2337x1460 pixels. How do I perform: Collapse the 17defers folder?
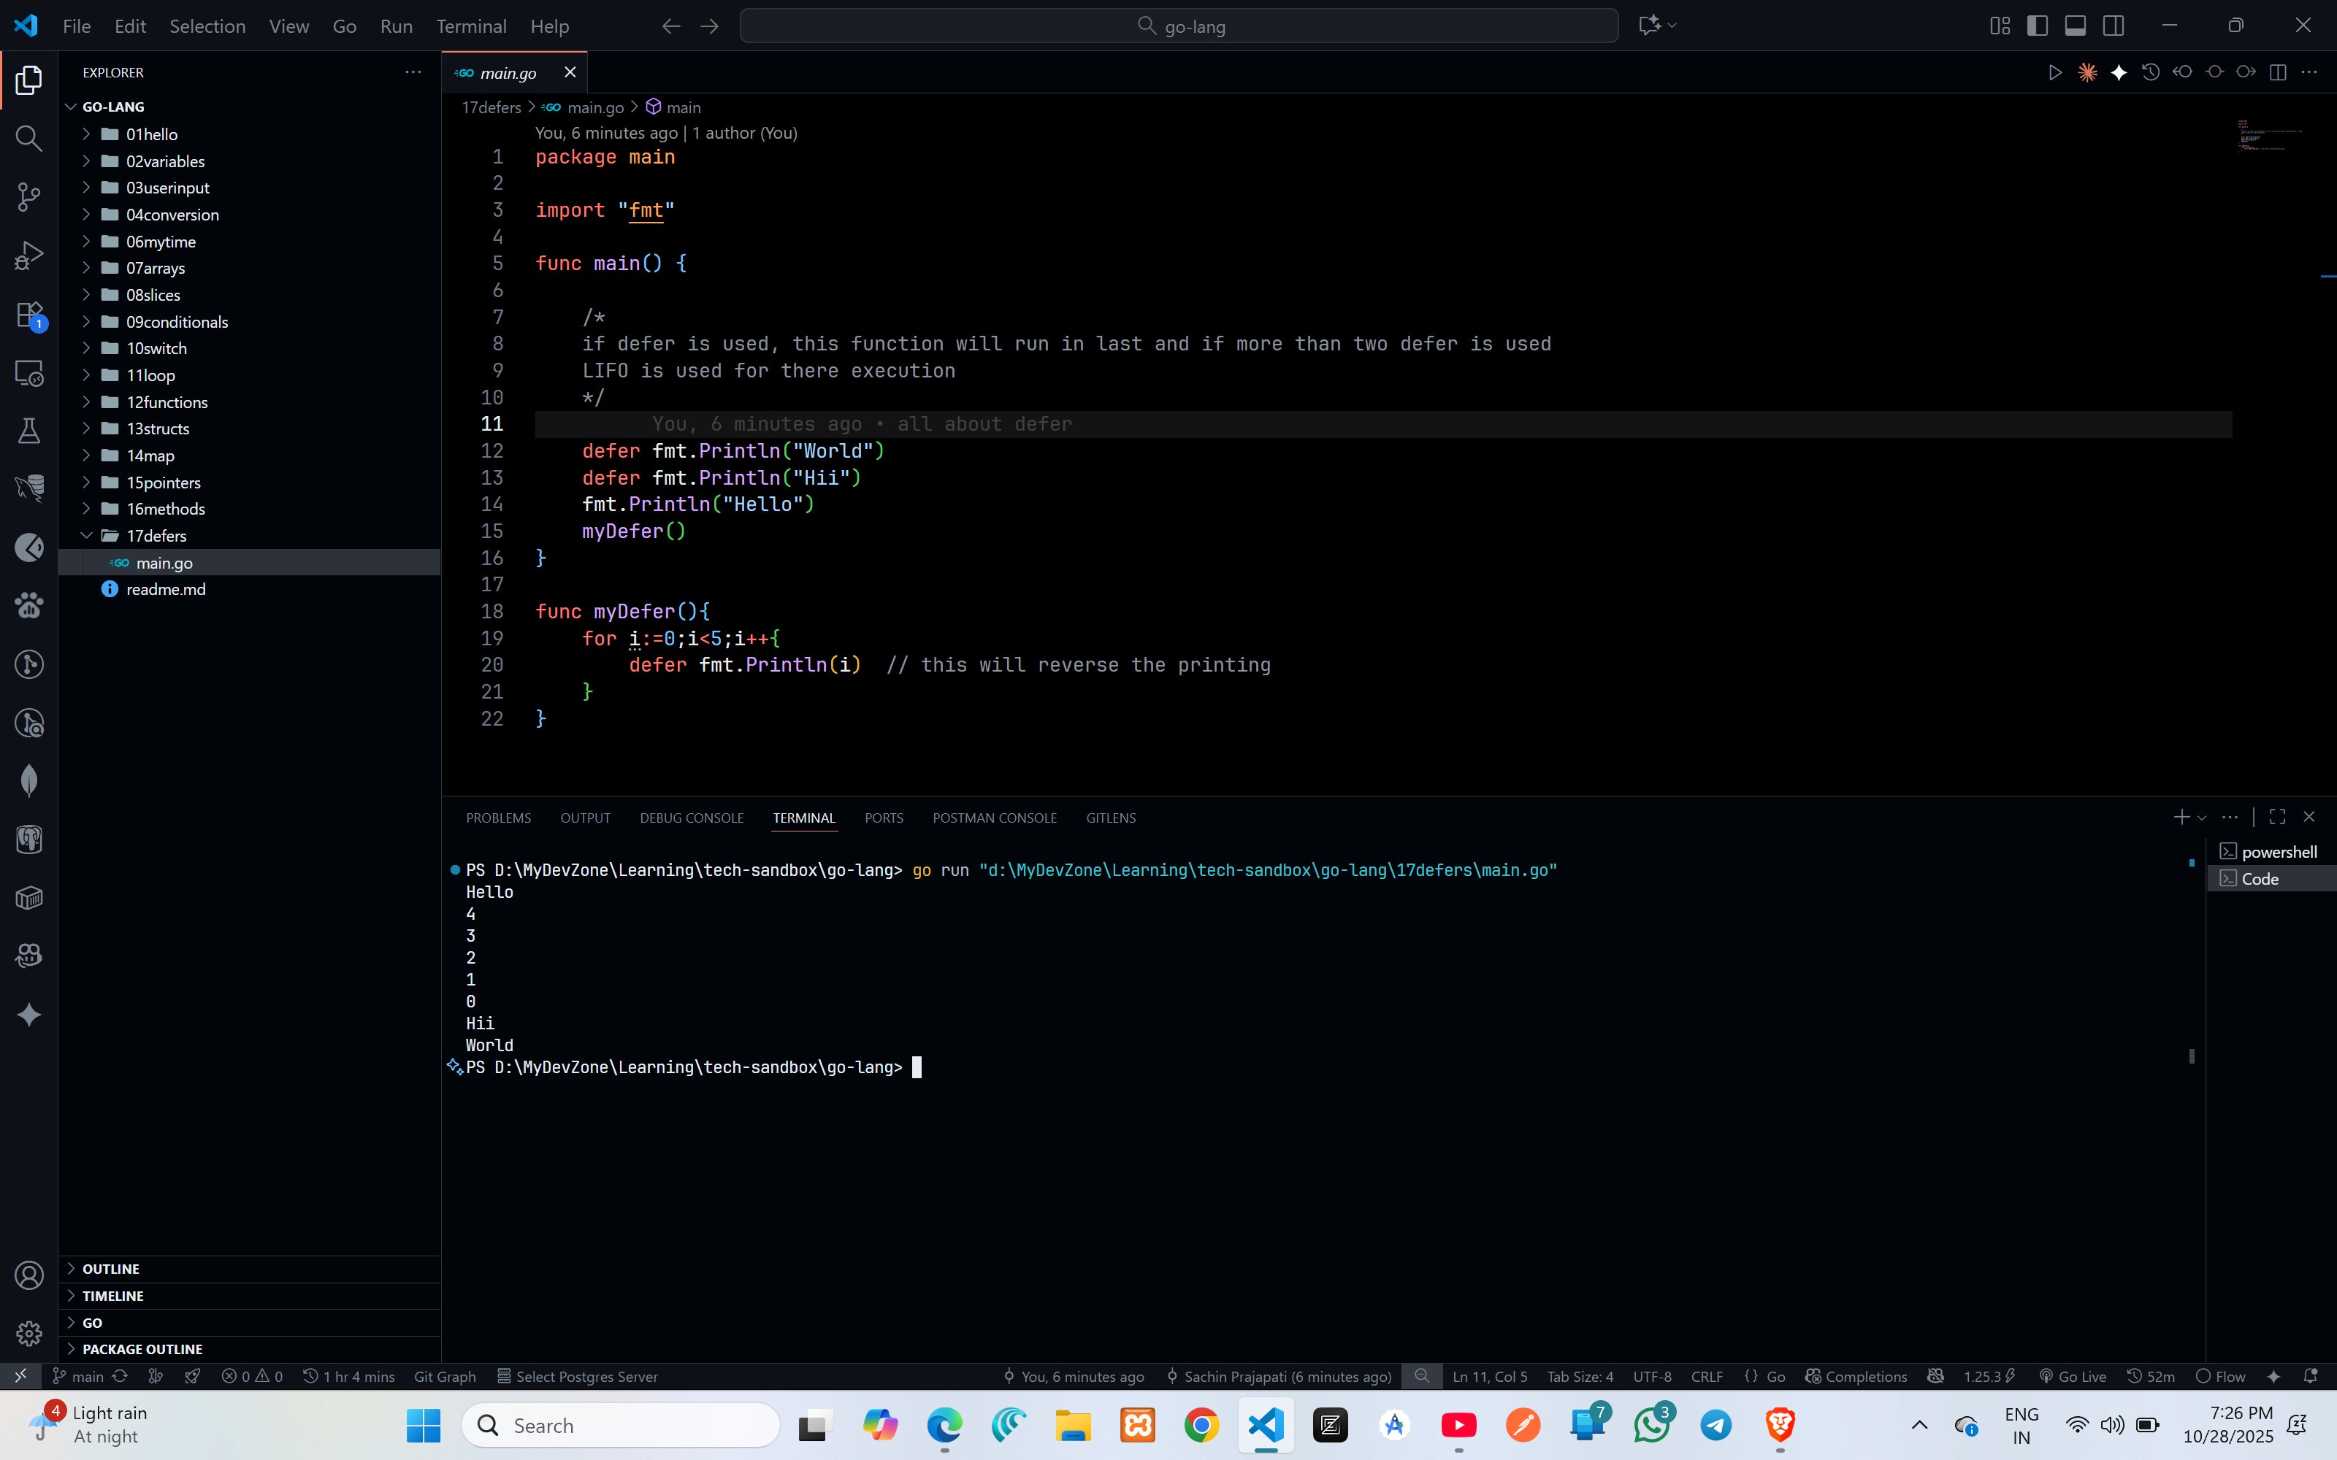pos(156,536)
